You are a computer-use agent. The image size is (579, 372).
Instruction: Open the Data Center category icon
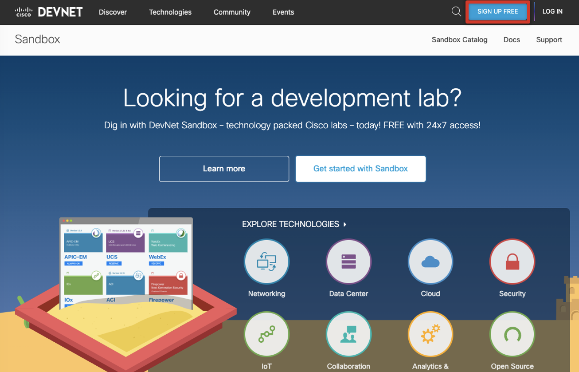click(x=348, y=261)
